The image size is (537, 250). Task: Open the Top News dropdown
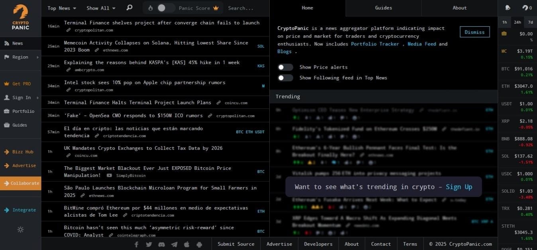point(62,8)
